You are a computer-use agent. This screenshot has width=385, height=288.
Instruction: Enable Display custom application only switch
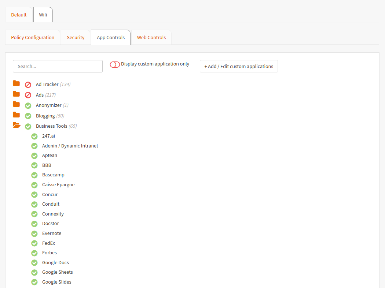pos(115,64)
